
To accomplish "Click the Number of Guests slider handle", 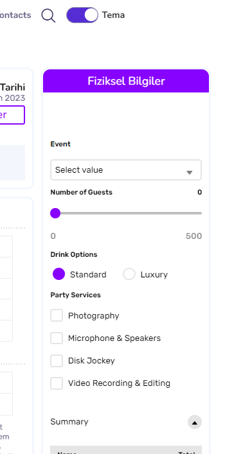I will pyautogui.click(x=55, y=213).
